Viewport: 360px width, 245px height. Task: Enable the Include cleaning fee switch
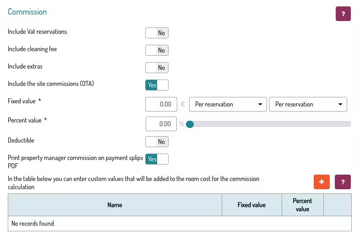click(157, 50)
